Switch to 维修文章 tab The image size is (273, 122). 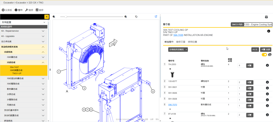coord(180,42)
